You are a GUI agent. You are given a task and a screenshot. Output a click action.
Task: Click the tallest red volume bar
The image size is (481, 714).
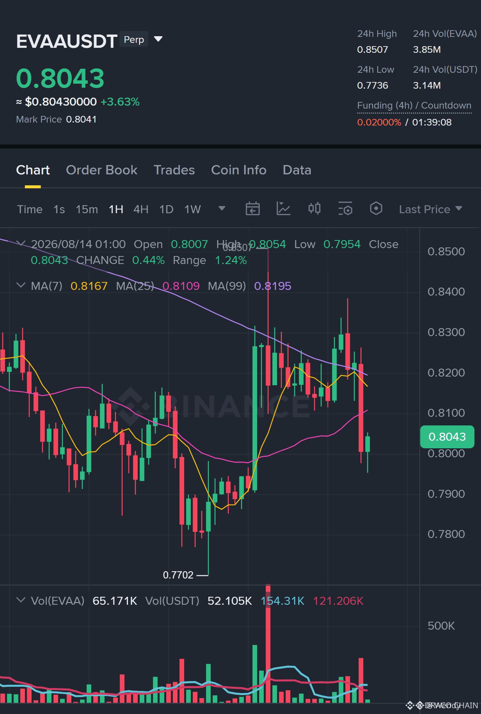point(268,644)
